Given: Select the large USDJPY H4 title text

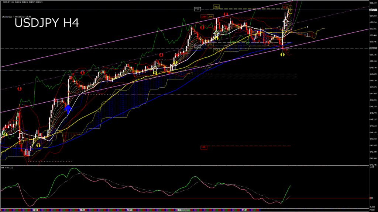Looking at the screenshot, I should coord(47,23).
